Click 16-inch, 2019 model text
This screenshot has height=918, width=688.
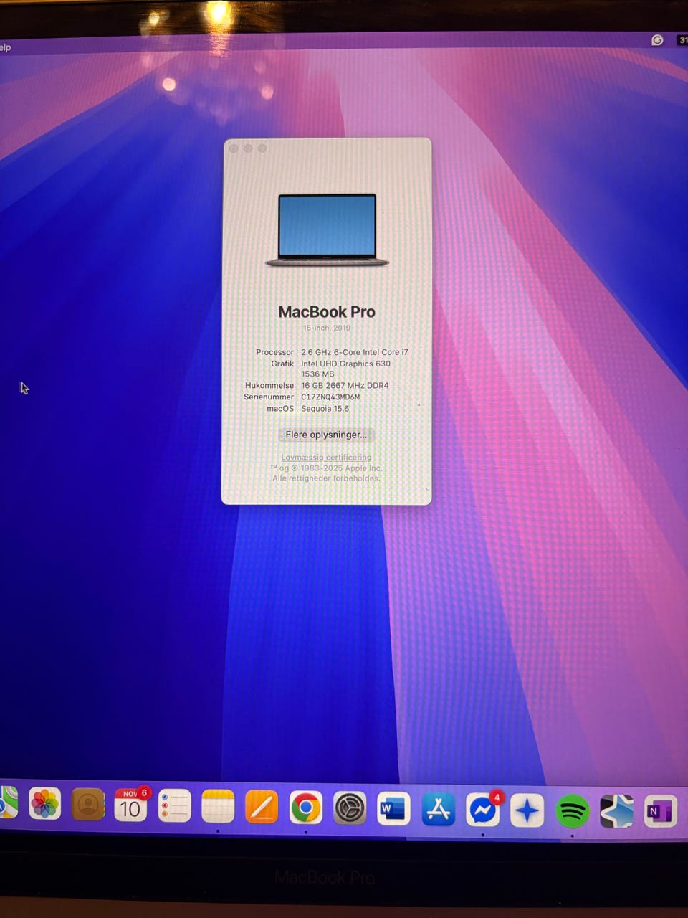pyautogui.click(x=327, y=328)
